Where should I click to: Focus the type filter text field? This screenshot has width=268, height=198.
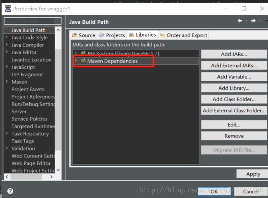click(x=32, y=21)
